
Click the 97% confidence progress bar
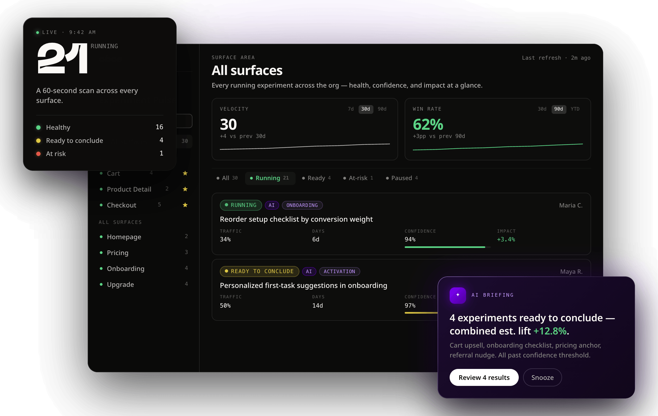pos(421,313)
